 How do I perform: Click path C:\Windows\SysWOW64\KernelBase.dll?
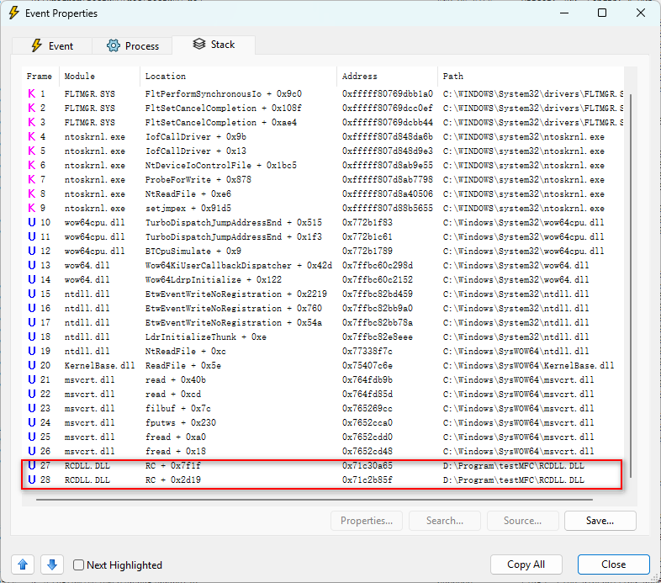pyautogui.click(x=528, y=365)
